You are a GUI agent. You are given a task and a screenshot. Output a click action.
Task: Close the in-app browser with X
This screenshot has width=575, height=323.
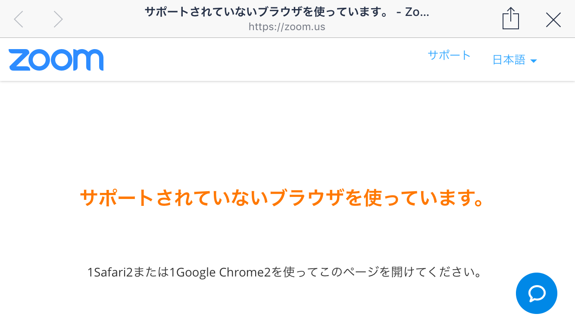click(x=553, y=20)
